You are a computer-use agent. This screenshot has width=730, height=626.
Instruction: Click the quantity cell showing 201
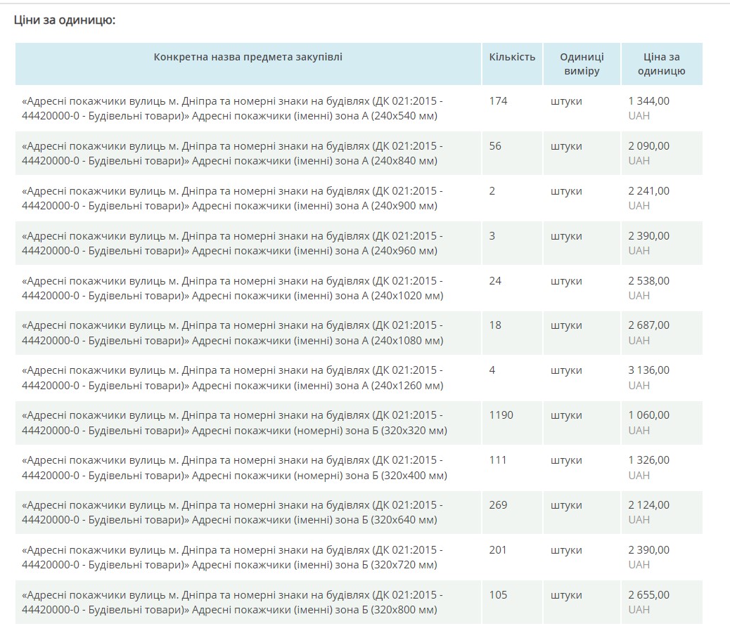(x=498, y=550)
